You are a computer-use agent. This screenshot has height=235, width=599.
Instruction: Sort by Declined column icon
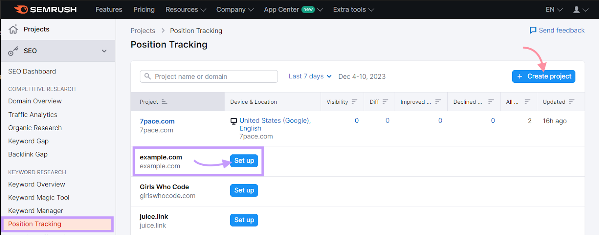(491, 101)
